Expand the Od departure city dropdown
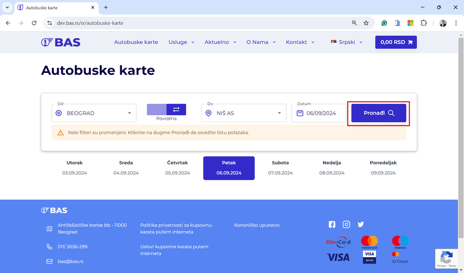 tap(130, 113)
